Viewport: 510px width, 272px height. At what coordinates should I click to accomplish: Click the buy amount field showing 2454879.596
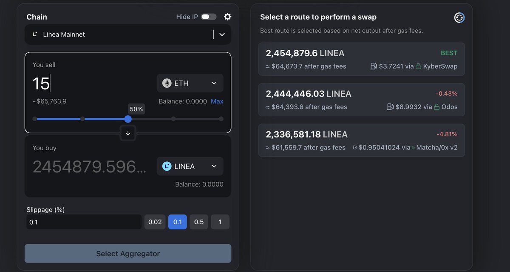pyautogui.click(x=90, y=166)
